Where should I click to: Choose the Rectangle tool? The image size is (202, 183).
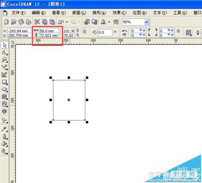coord(4,82)
